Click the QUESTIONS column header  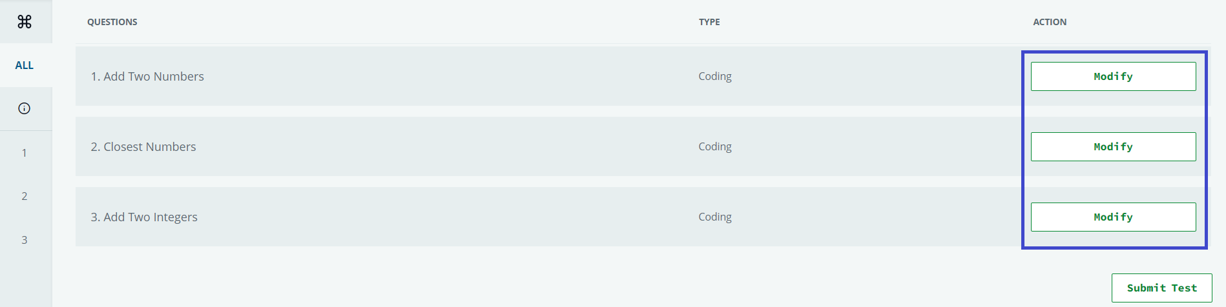tap(112, 22)
